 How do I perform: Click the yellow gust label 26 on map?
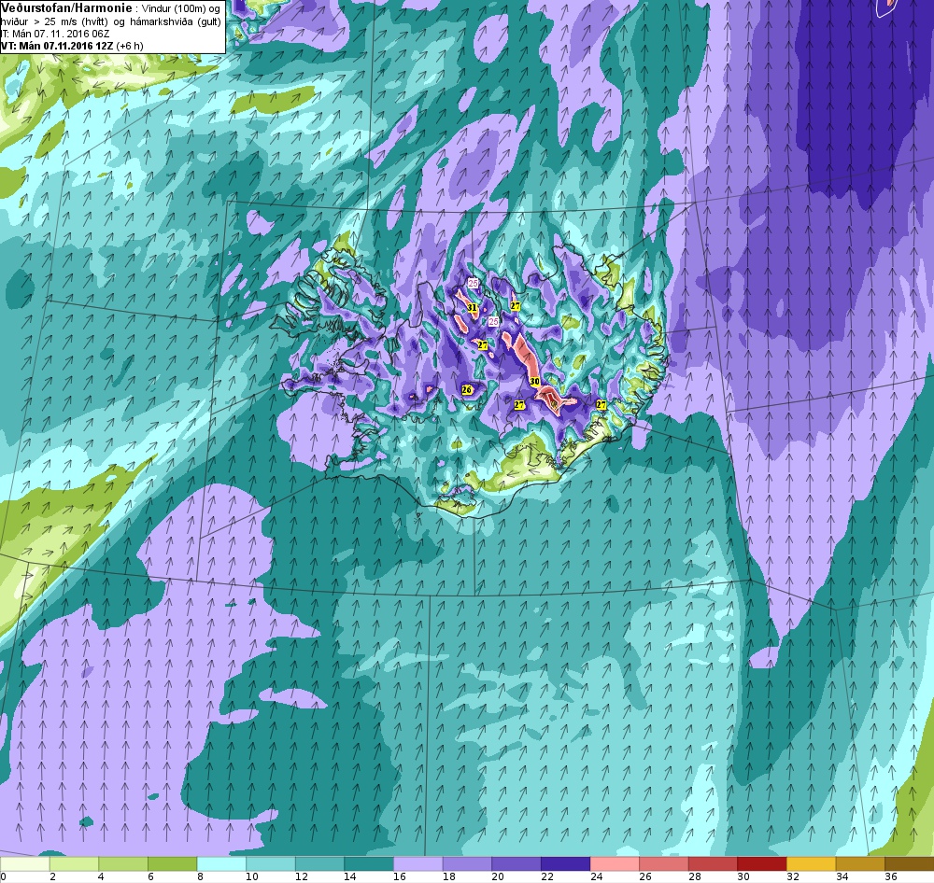[467, 390]
